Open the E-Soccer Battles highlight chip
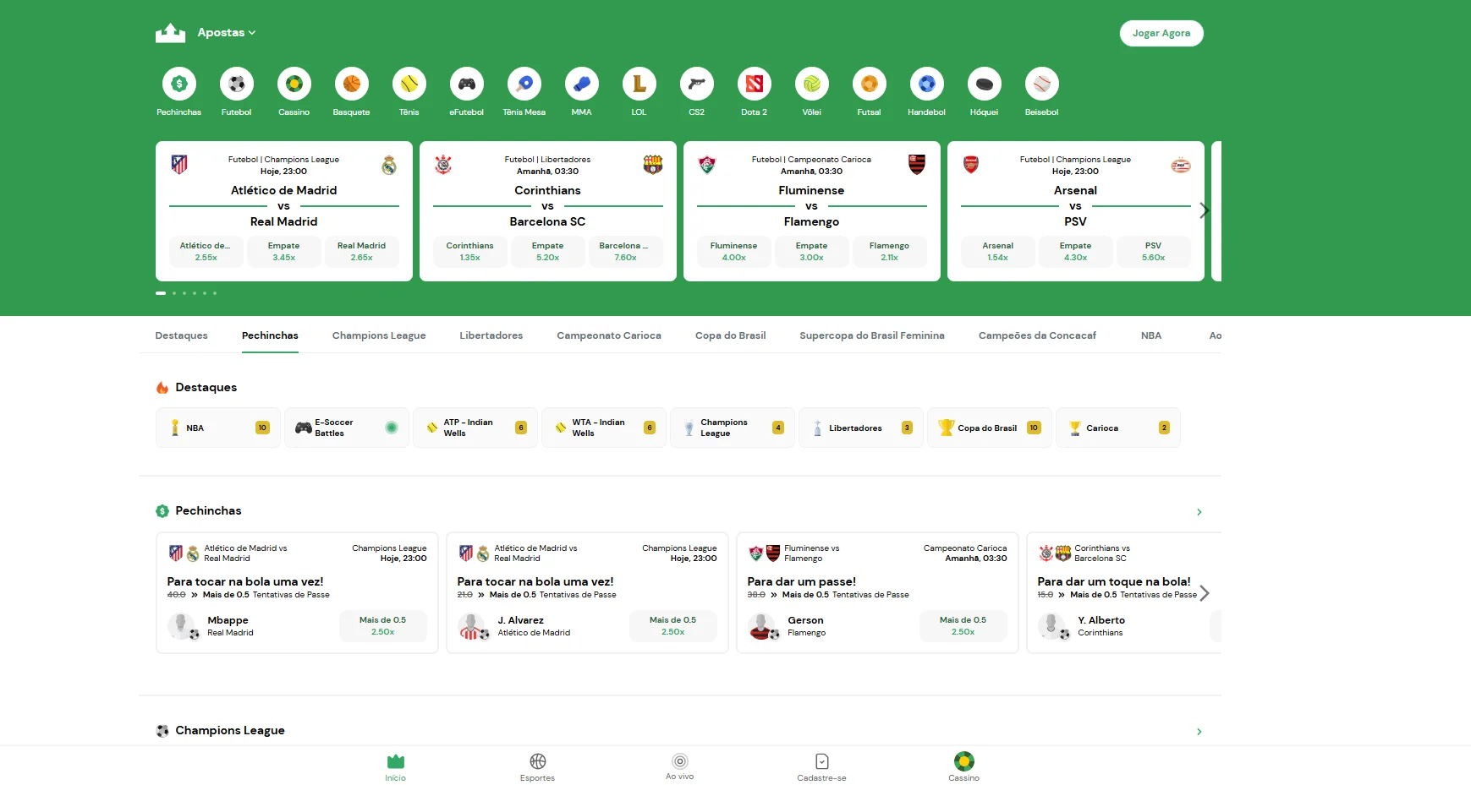This screenshot has width=1471, height=785. click(347, 428)
